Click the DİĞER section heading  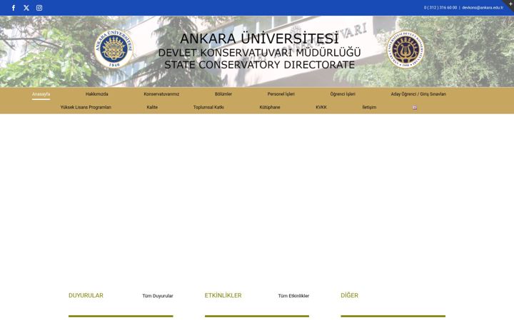349,295
